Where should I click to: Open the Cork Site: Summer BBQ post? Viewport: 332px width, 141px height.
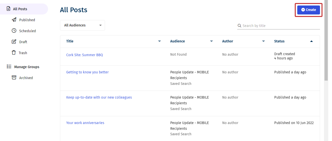point(84,55)
